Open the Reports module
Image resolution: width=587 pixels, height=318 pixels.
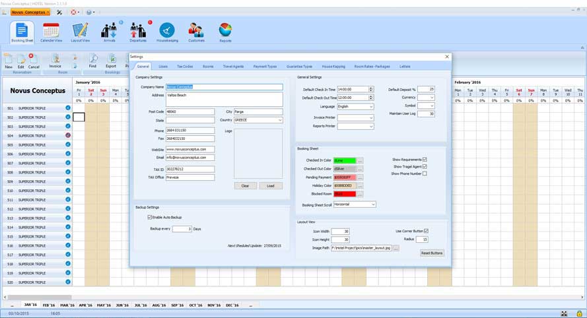(x=225, y=32)
